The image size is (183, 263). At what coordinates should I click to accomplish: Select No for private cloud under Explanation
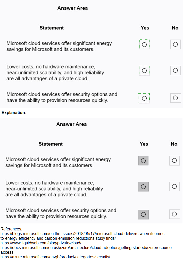point(174,186)
